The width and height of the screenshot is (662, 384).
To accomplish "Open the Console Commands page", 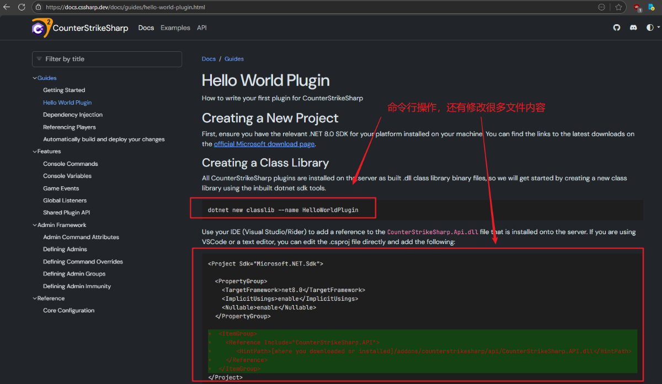I will (71, 164).
